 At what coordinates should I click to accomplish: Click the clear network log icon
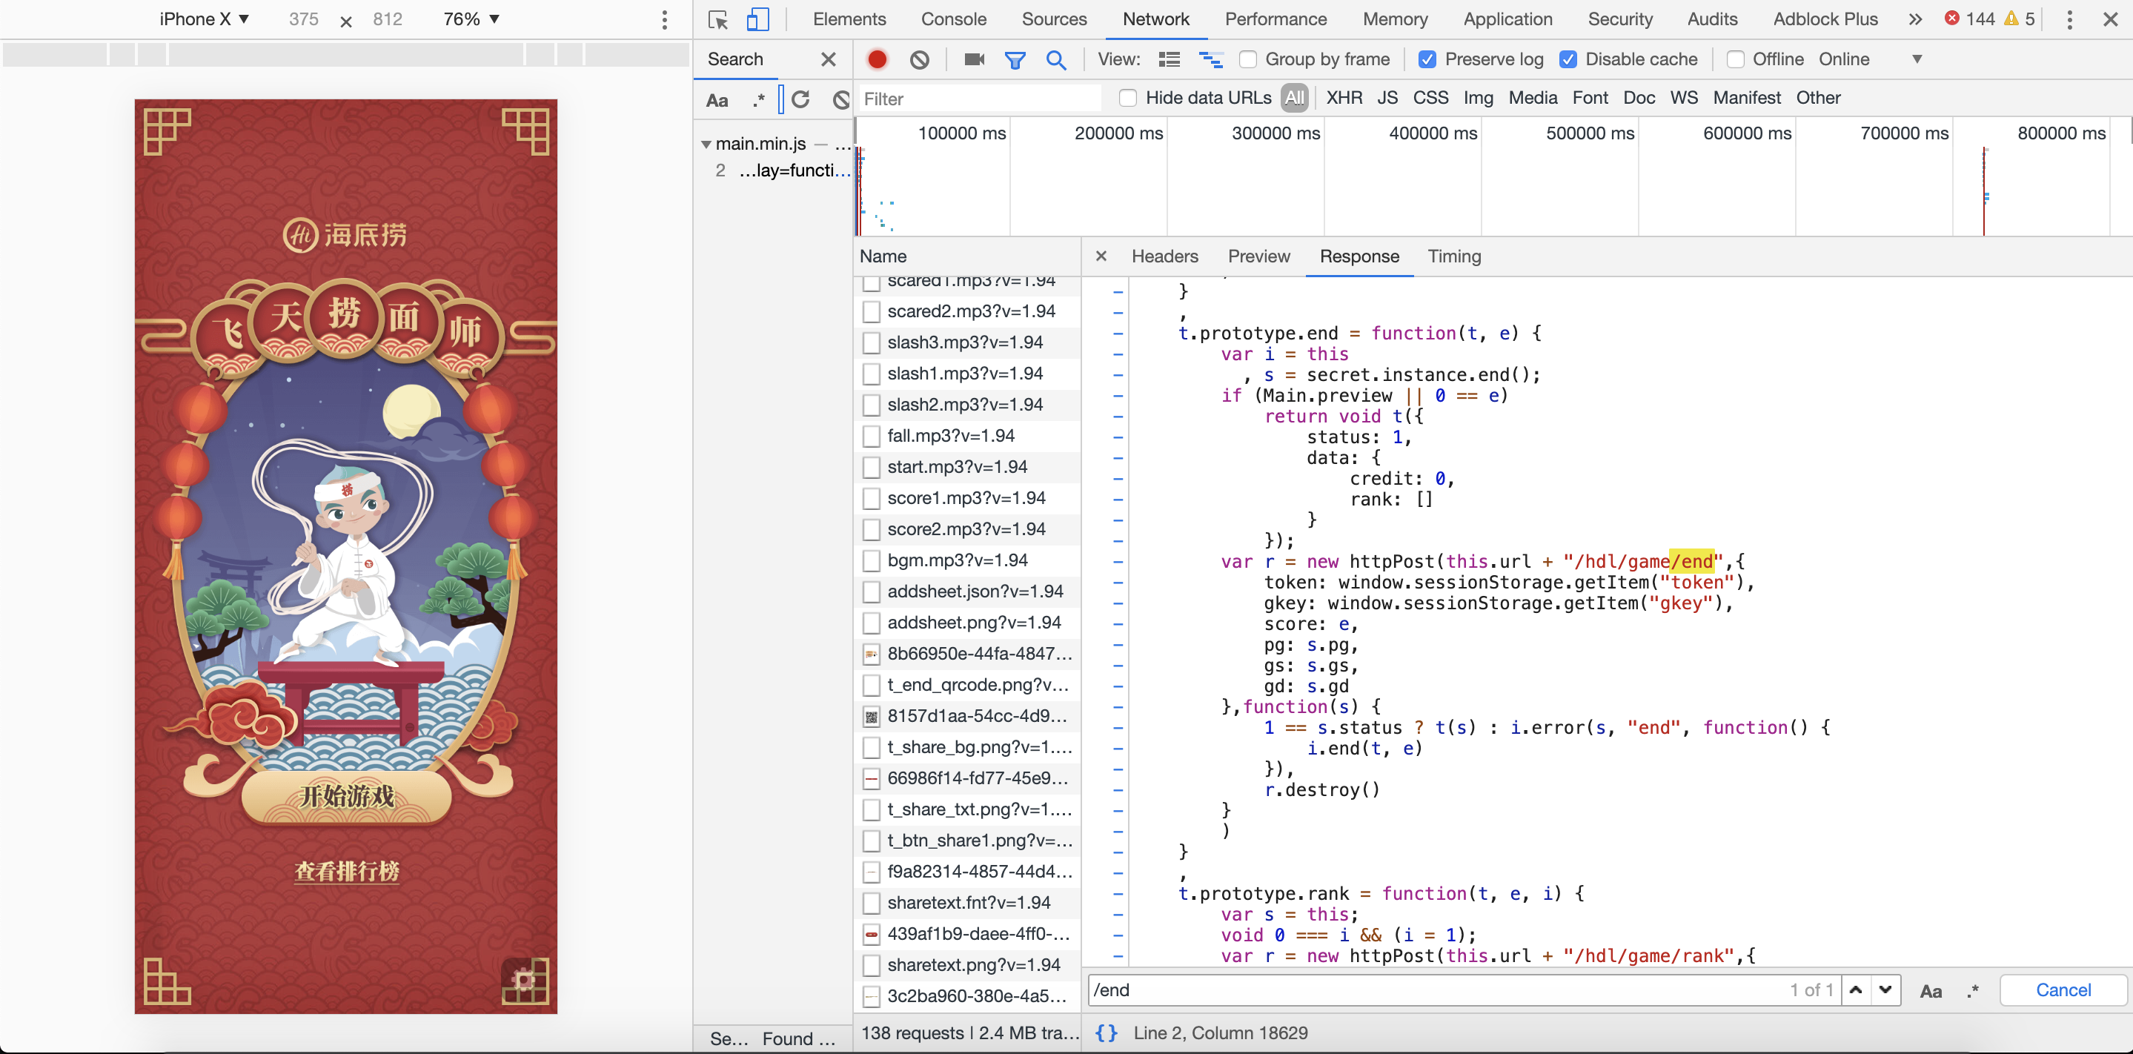[919, 59]
